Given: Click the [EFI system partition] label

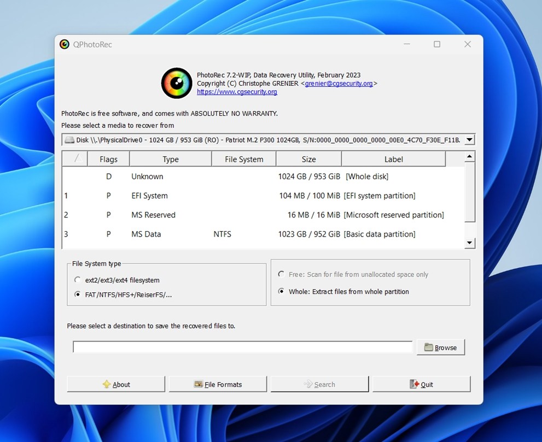Looking at the screenshot, I should click(x=380, y=196).
